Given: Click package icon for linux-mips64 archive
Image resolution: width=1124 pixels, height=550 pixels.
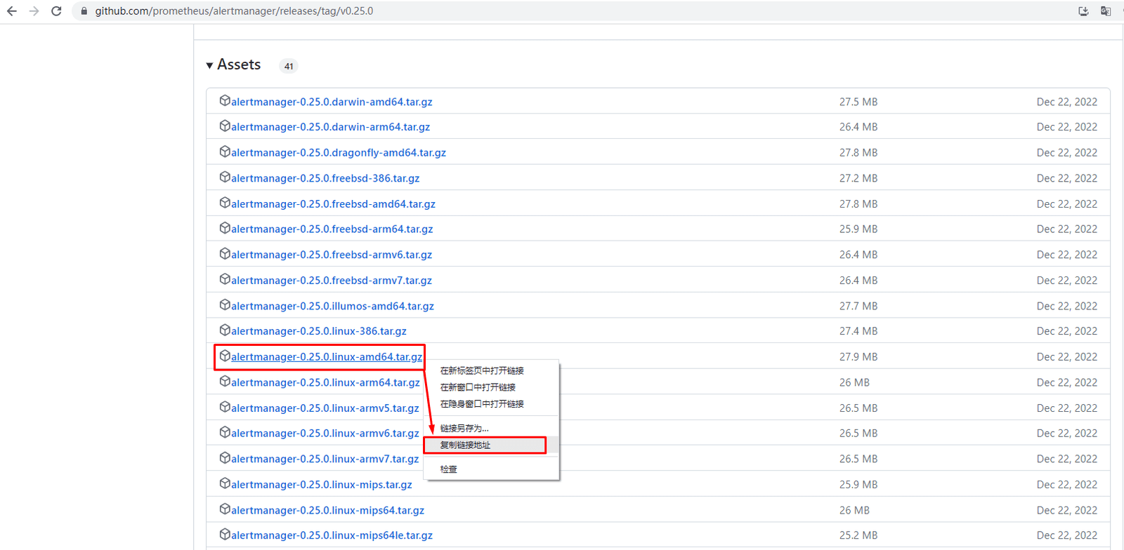Looking at the screenshot, I should 225,509.
